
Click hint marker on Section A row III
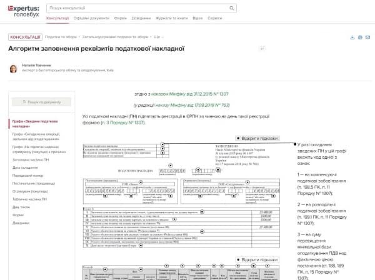[x=174, y=219]
